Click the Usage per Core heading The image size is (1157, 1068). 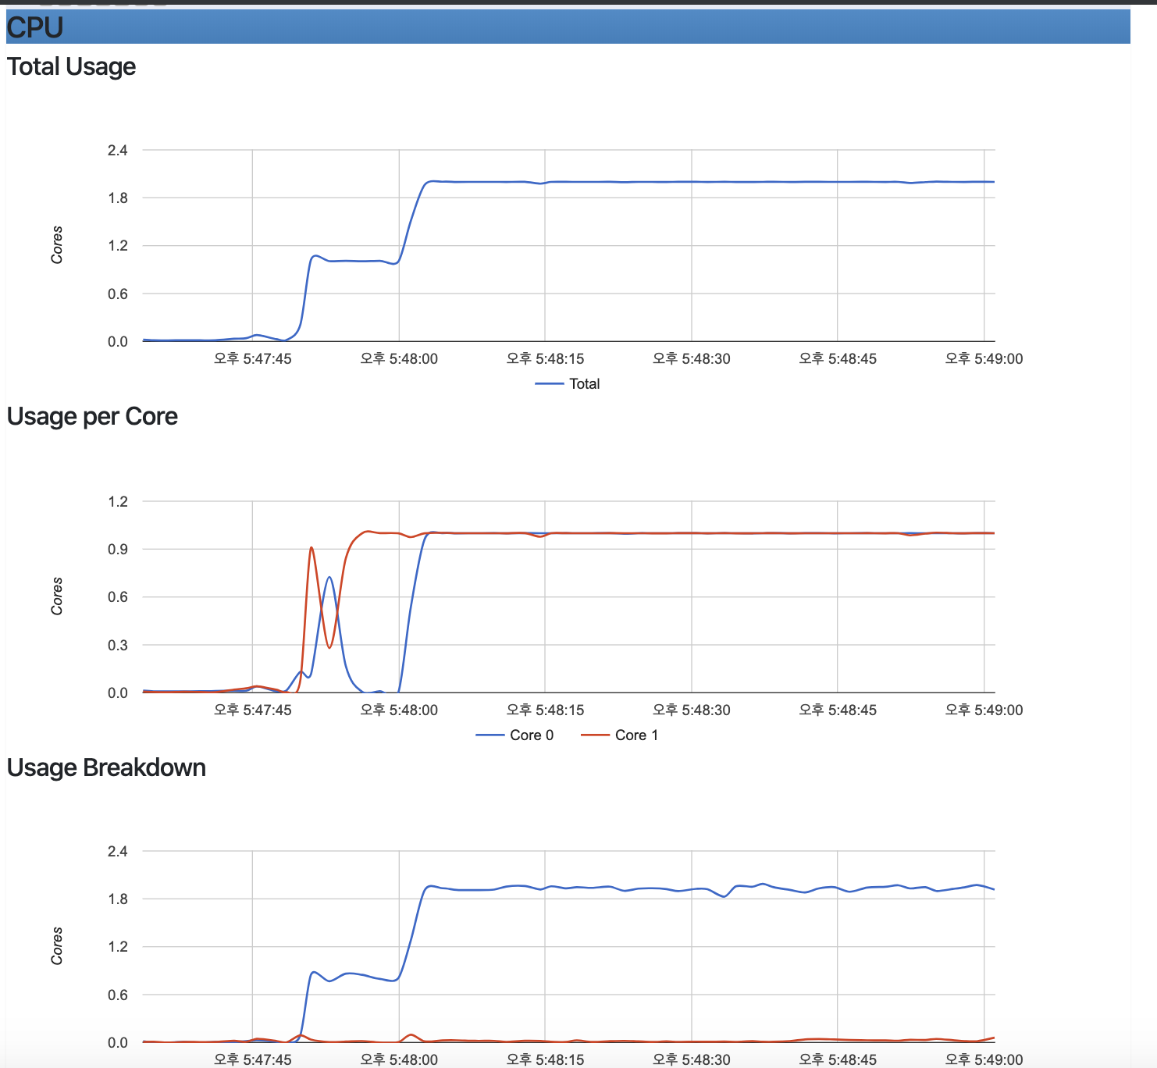click(92, 416)
